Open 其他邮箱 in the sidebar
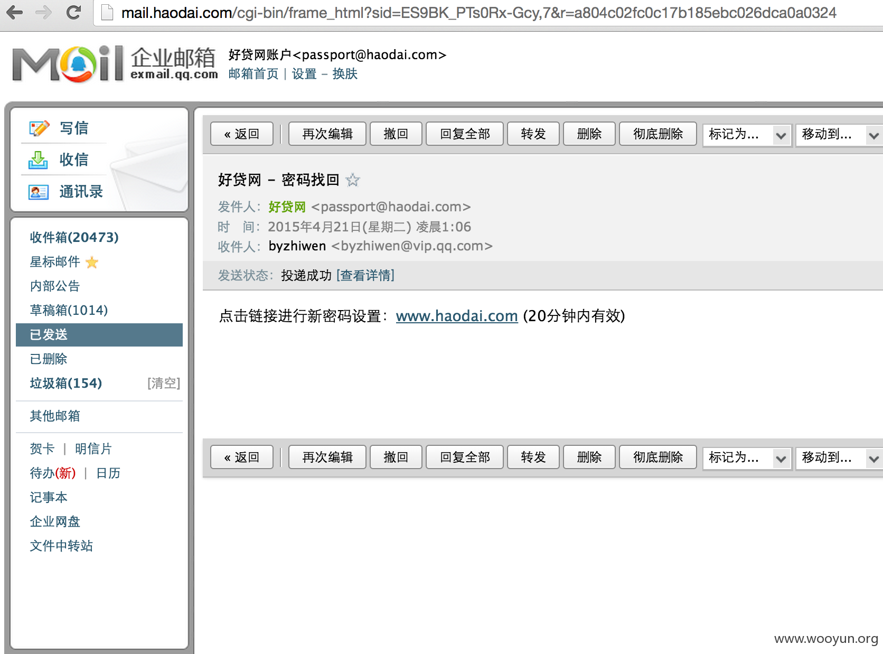Image resolution: width=883 pixels, height=654 pixels. tap(55, 416)
